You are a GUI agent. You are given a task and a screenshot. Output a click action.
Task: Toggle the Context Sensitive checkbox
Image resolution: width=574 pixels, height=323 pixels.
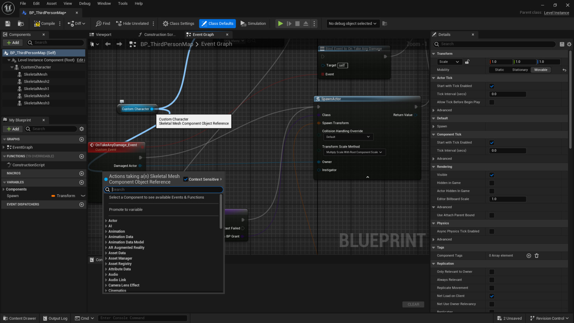[x=186, y=179]
